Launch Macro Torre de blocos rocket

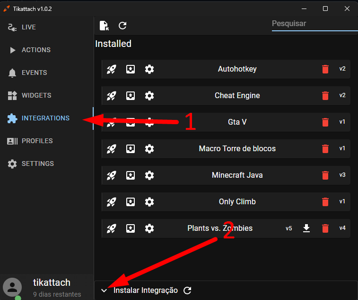click(x=112, y=149)
